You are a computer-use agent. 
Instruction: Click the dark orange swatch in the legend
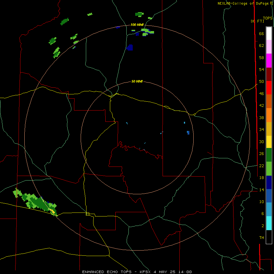[269, 101]
